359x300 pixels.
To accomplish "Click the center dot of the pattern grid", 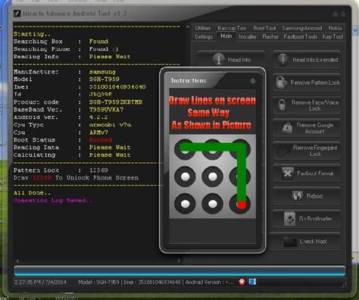I will click(213, 177).
